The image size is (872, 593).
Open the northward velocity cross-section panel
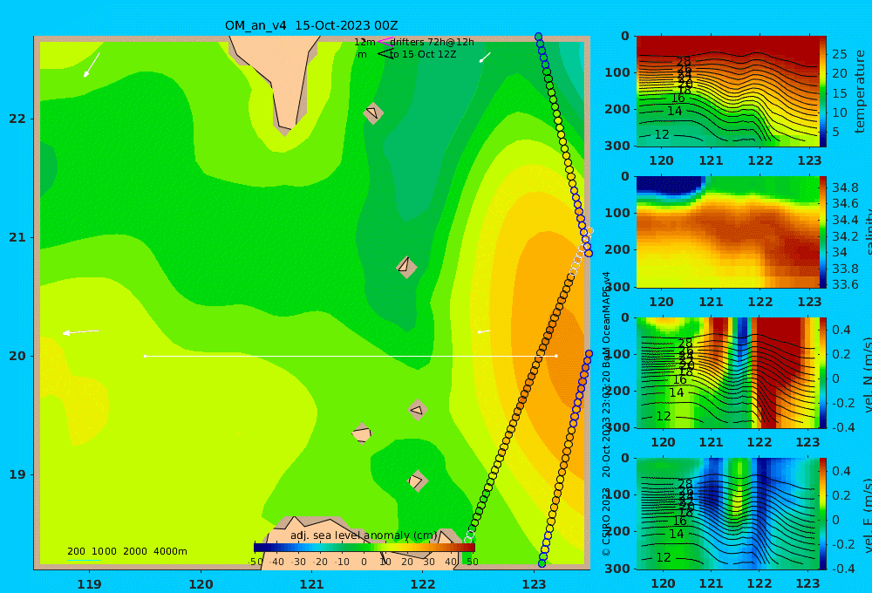coord(727,372)
